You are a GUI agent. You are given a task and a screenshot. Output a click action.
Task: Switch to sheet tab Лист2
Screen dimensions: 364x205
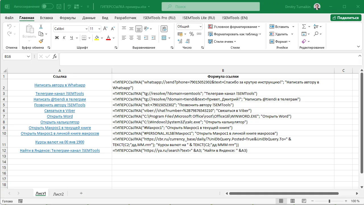pos(59,194)
